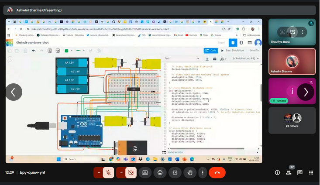Click the Tinkercad logo
320x185 pixels.
pyautogui.click(x=10, y=42)
